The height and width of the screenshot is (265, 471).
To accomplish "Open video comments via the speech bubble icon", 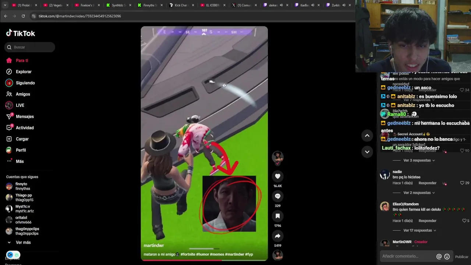I will click(x=277, y=196).
